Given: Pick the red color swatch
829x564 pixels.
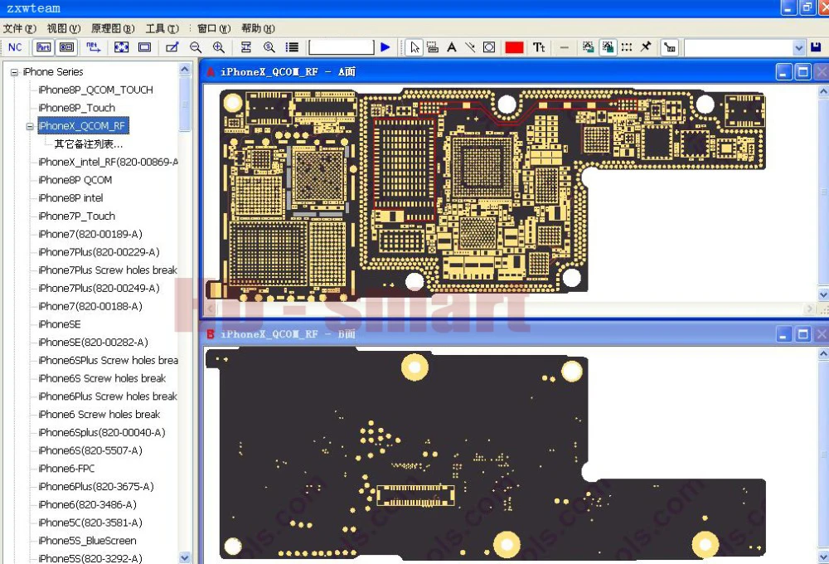Looking at the screenshot, I should pos(514,47).
